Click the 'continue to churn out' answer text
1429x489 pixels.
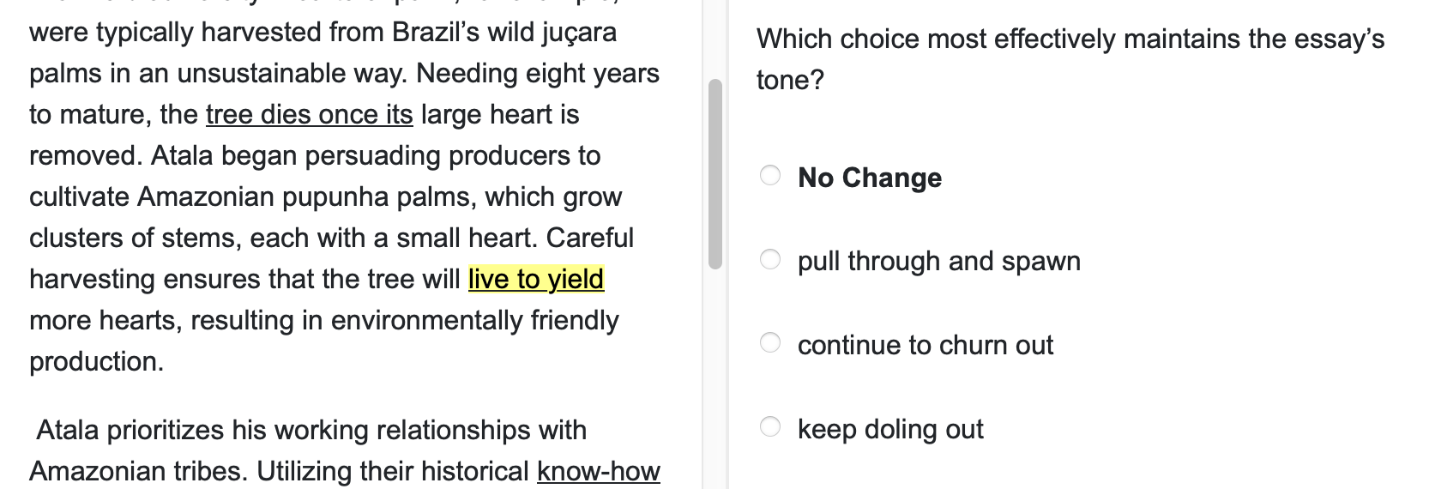point(925,345)
